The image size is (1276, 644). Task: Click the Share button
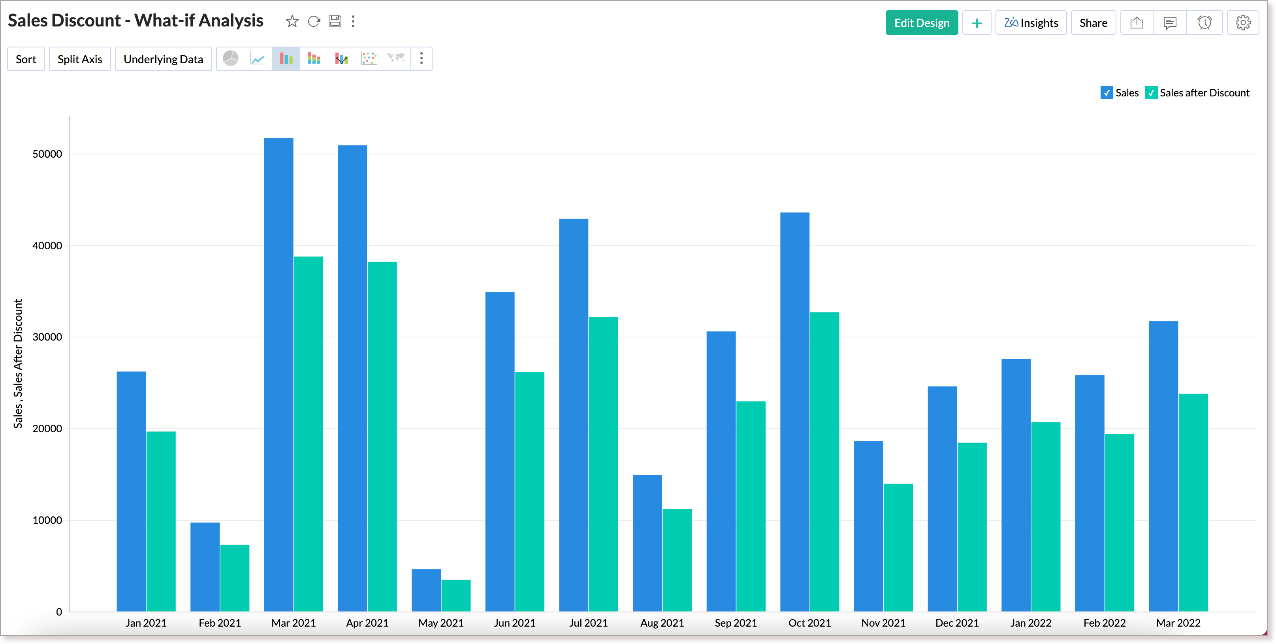click(x=1093, y=23)
